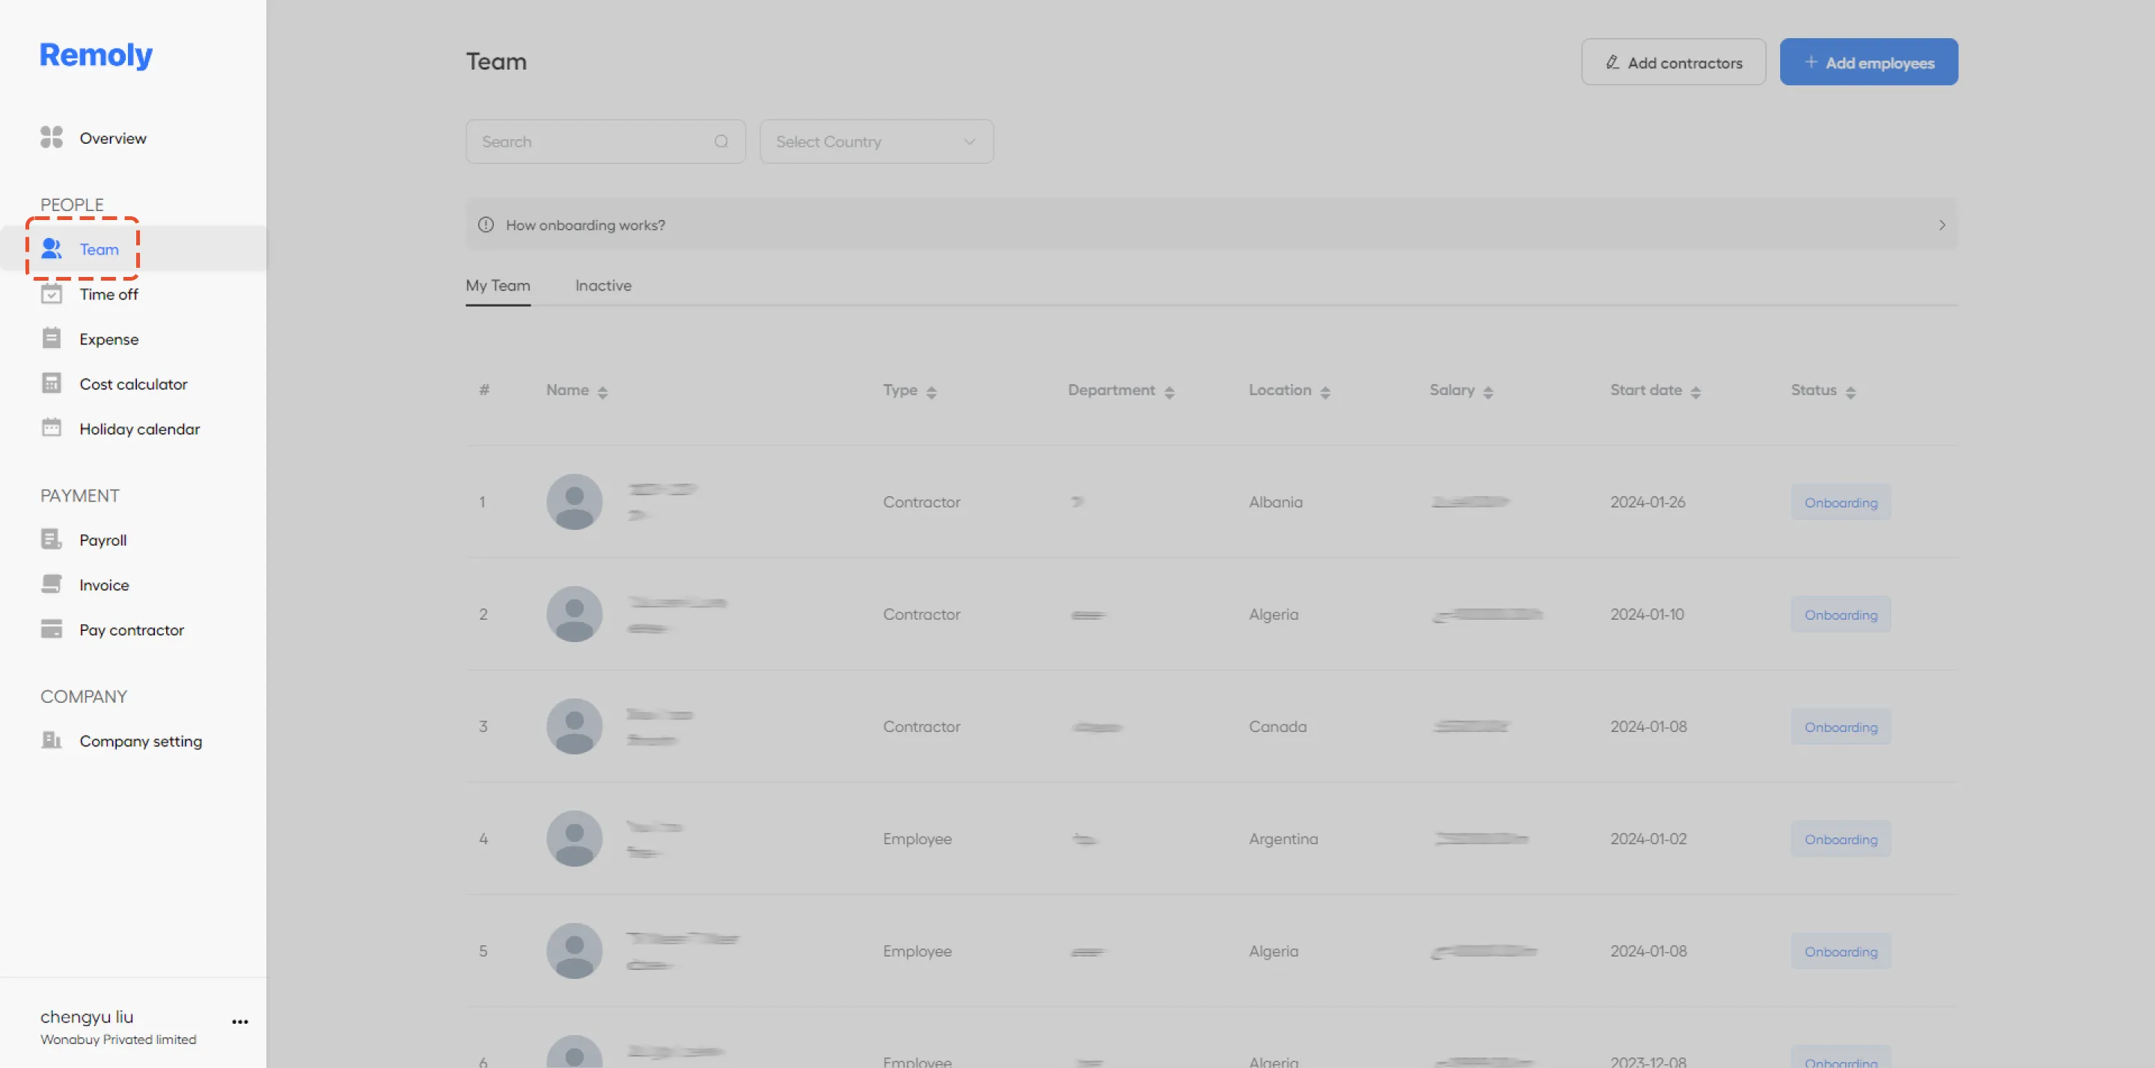Click the search magnifier icon
The height and width of the screenshot is (1068, 2155).
click(721, 141)
